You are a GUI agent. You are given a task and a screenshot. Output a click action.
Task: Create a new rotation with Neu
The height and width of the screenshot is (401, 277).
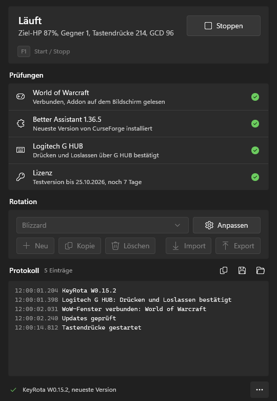(35, 246)
